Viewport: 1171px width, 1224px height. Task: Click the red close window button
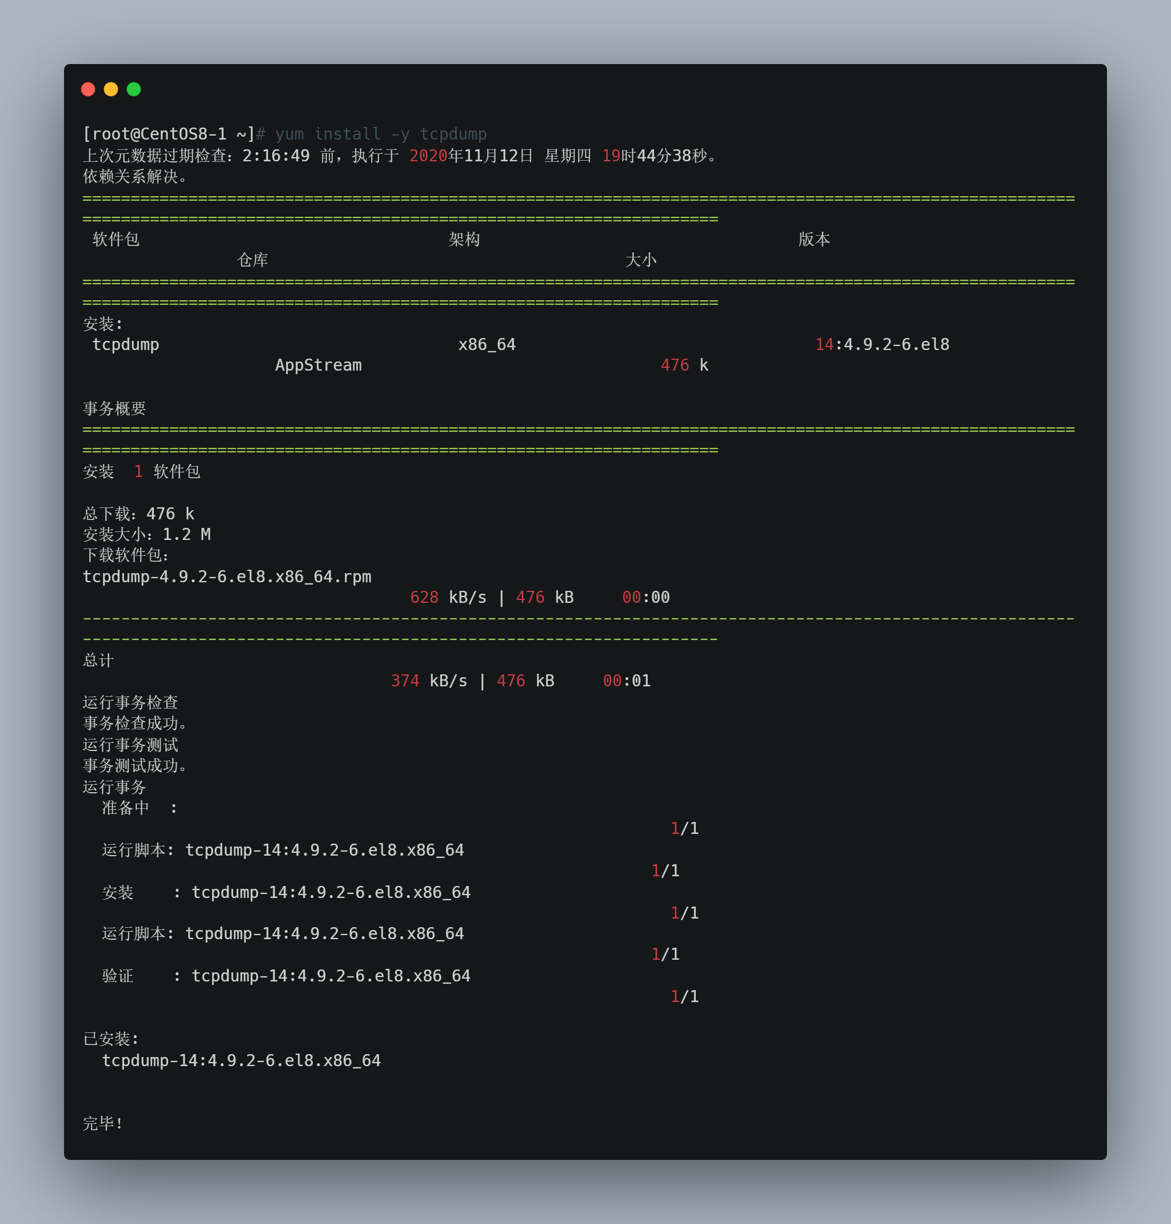point(88,89)
